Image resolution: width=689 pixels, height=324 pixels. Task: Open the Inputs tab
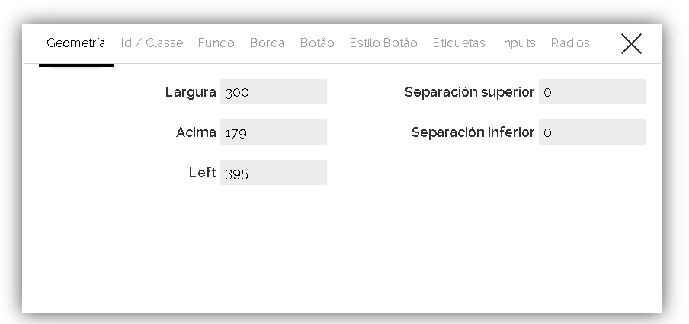[518, 43]
